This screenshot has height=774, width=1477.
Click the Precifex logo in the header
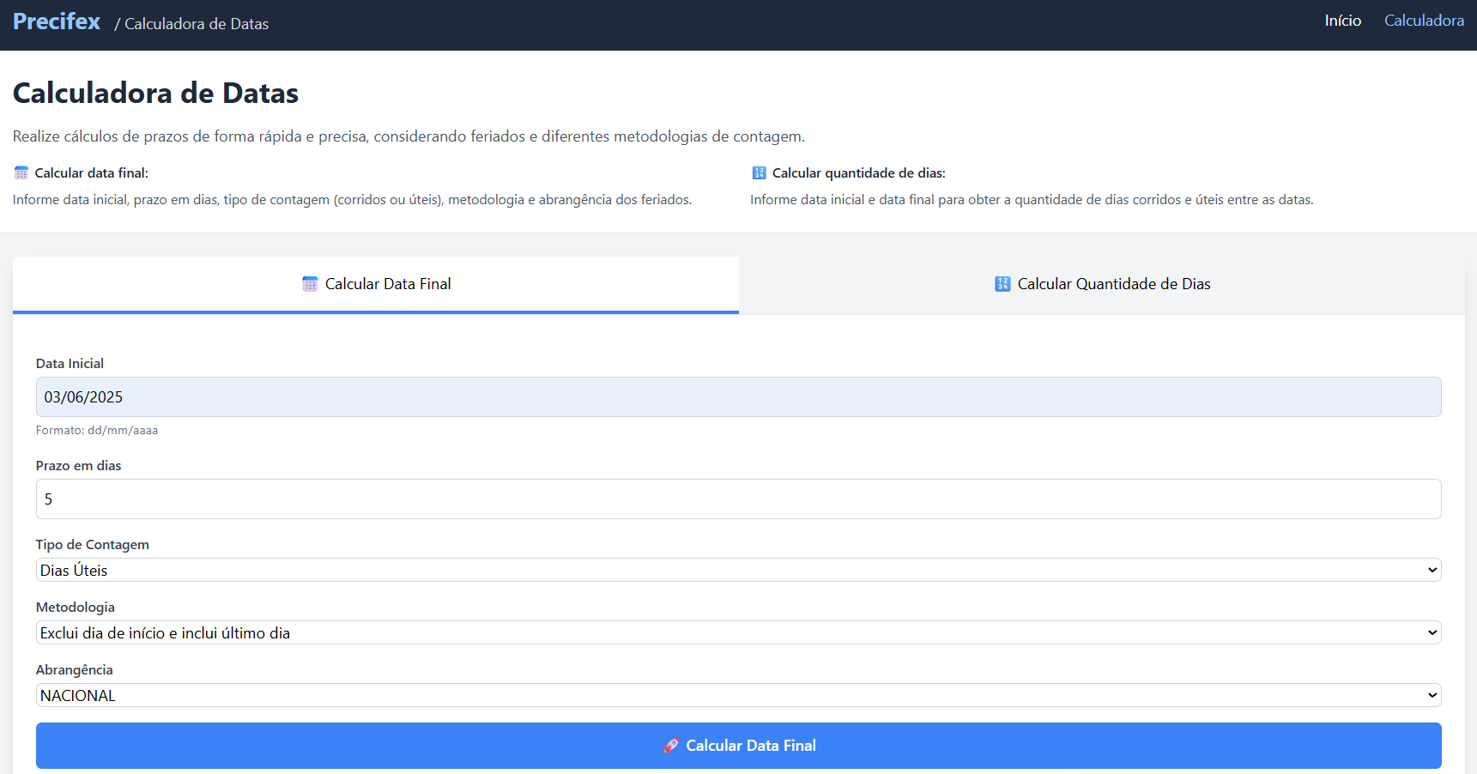57,21
